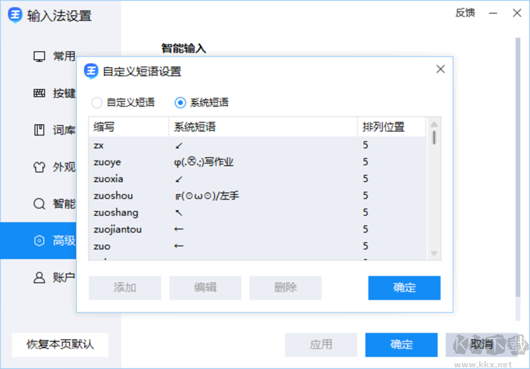Click the 按键 keyboard icon in sidebar
Viewport: 530px width, 369px height.
coord(39,93)
